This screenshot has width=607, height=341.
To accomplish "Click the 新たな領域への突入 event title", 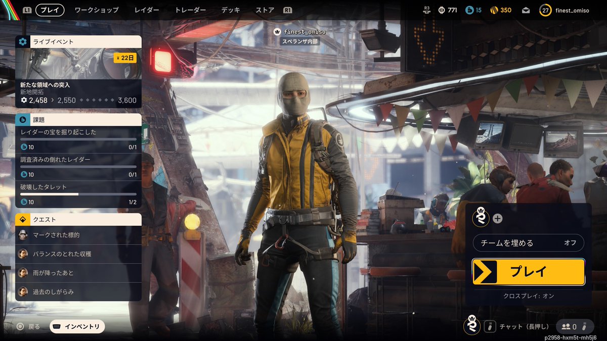I will point(45,85).
